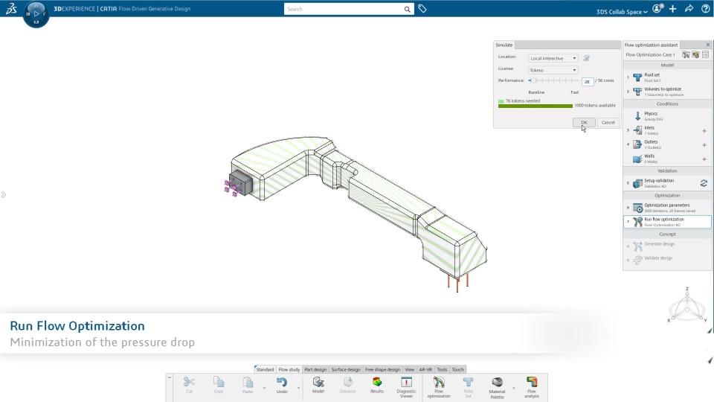Image resolution: width=714 pixels, height=402 pixels.
Task: Open Optimization parameters step
Action: click(x=667, y=208)
